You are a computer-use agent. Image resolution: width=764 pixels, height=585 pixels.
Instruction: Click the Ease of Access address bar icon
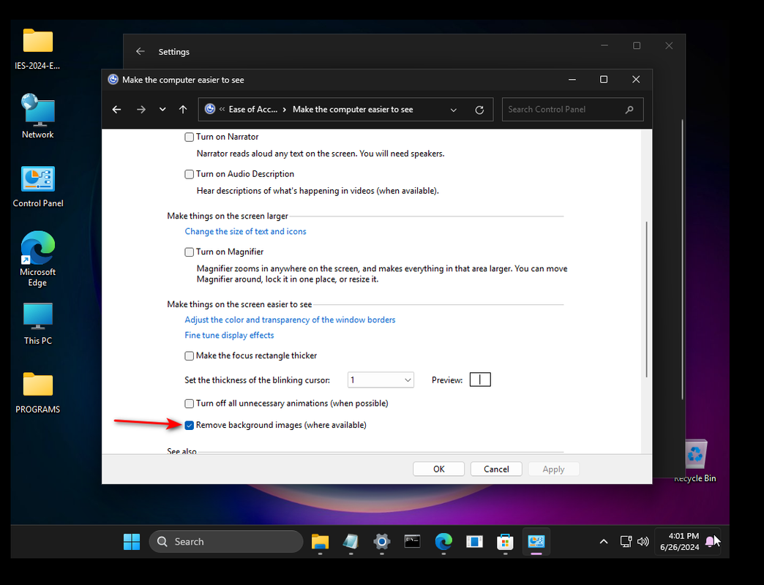(x=210, y=109)
